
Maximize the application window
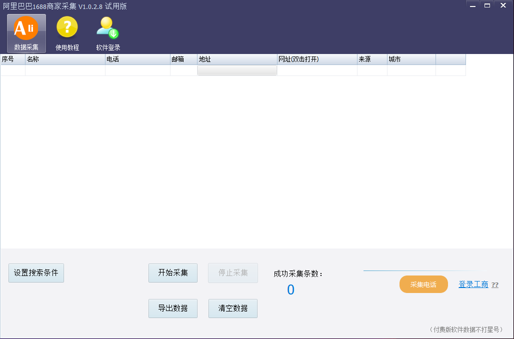487,5
